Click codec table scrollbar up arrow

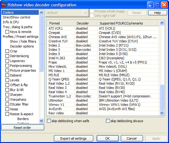[162, 23]
